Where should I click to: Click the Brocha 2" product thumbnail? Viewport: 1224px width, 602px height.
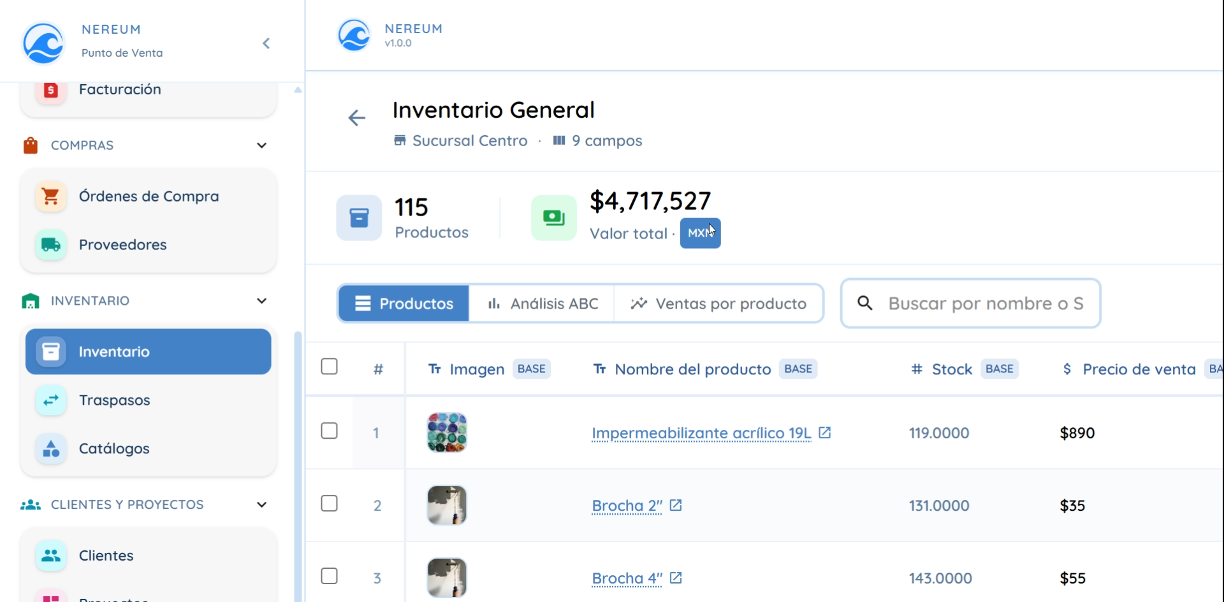(447, 505)
